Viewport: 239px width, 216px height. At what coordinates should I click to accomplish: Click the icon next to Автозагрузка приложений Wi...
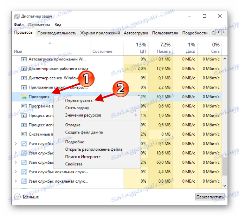point(24,59)
